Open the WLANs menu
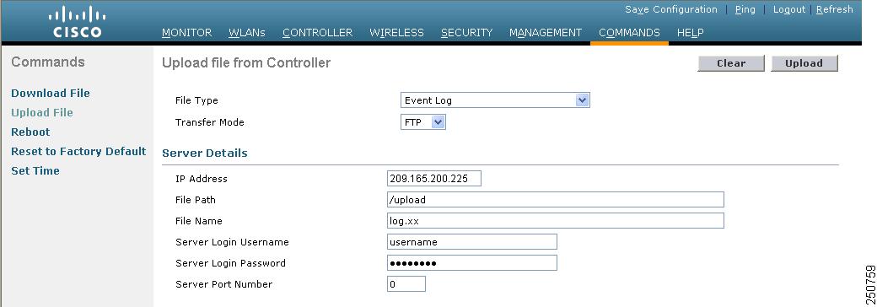 coord(246,33)
